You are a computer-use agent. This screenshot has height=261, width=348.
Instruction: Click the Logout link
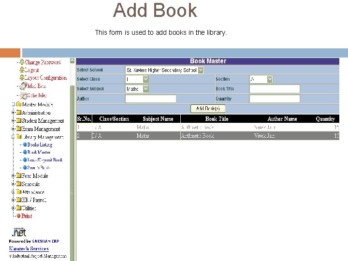click(x=31, y=70)
